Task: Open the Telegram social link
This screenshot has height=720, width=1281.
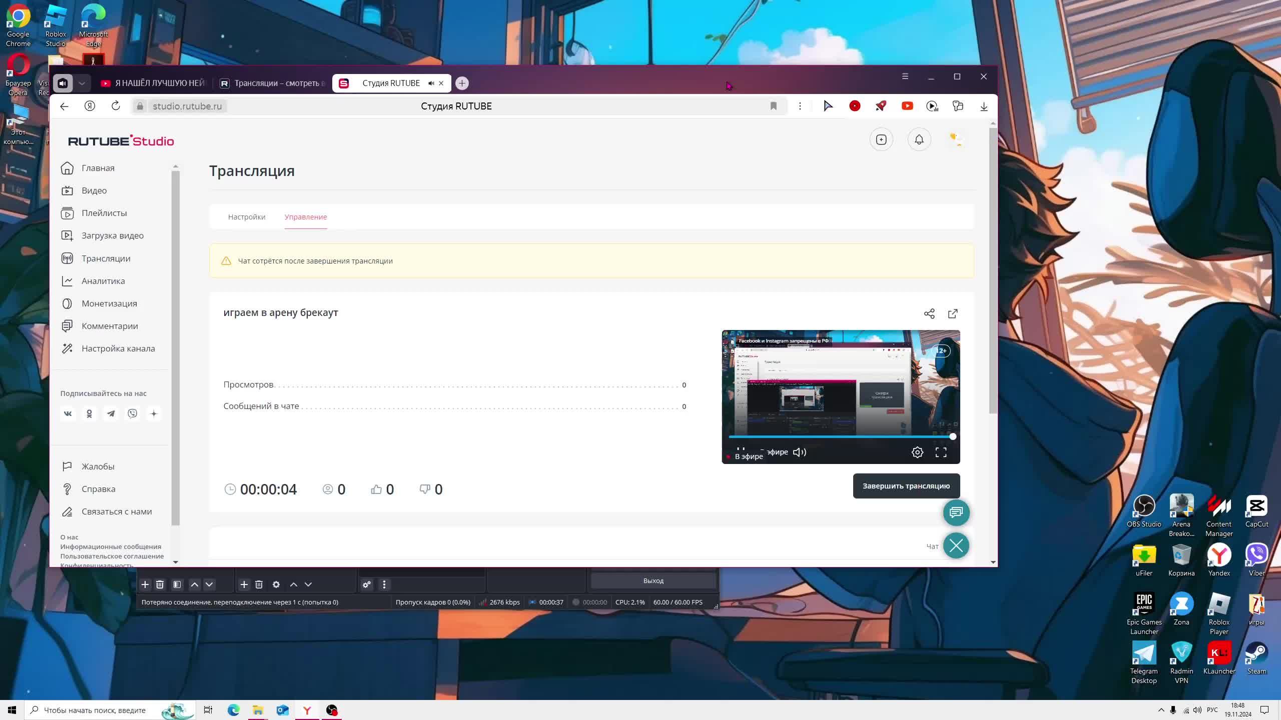Action: pyautogui.click(x=111, y=413)
